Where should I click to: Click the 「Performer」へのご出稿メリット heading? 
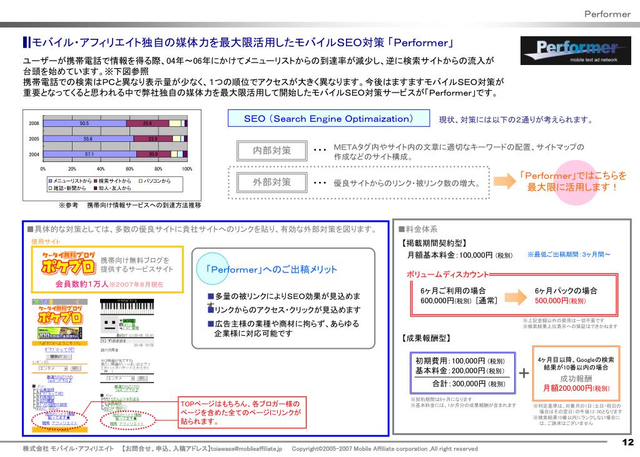pyautogui.click(x=271, y=269)
